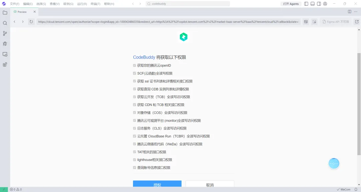
Task: Click the preview URL address field
Action: 168,22
